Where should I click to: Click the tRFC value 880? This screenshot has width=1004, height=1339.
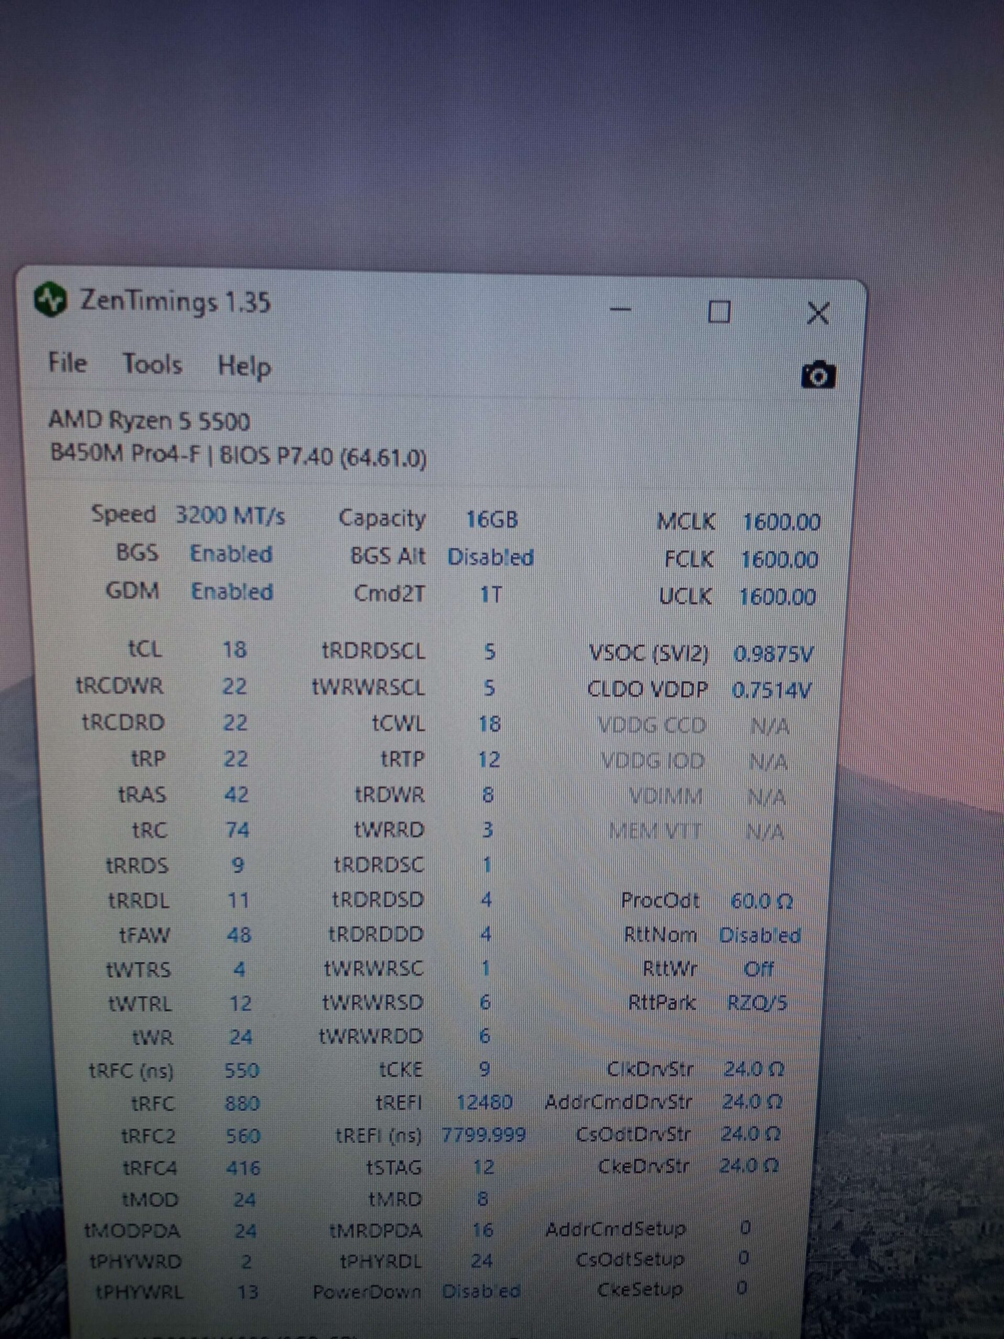(242, 1103)
